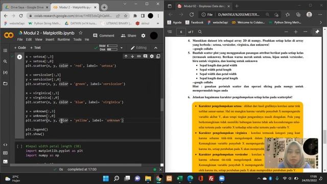Open the PDF contents sidebar icon
The height and width of the screenshot is (184, 327).
pyautogui.click(x=170, y=32)
